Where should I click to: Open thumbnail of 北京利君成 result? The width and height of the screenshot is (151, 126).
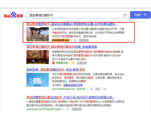(x=37, y=34)
